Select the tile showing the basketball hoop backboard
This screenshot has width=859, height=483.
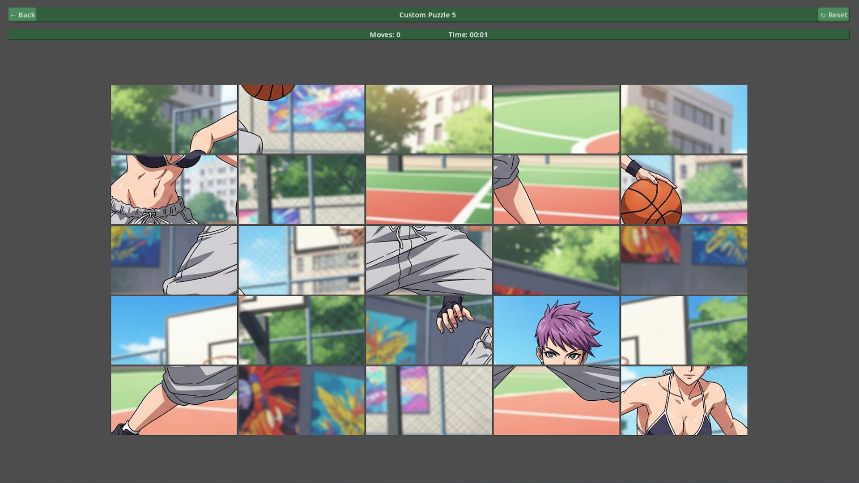174,330
